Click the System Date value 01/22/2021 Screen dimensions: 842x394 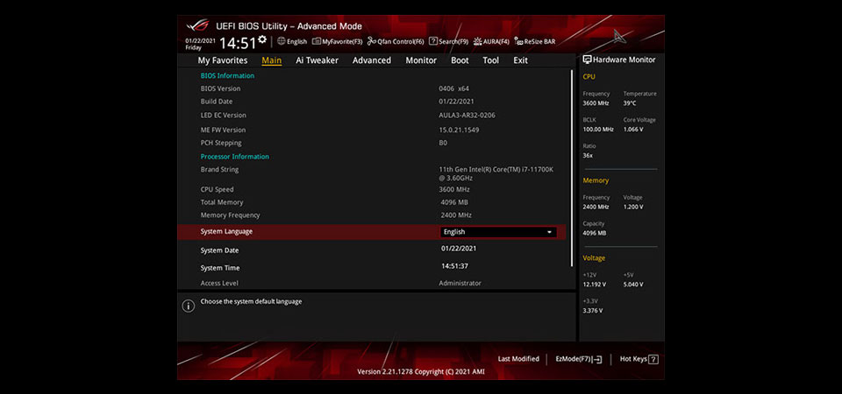pos(459,249)
